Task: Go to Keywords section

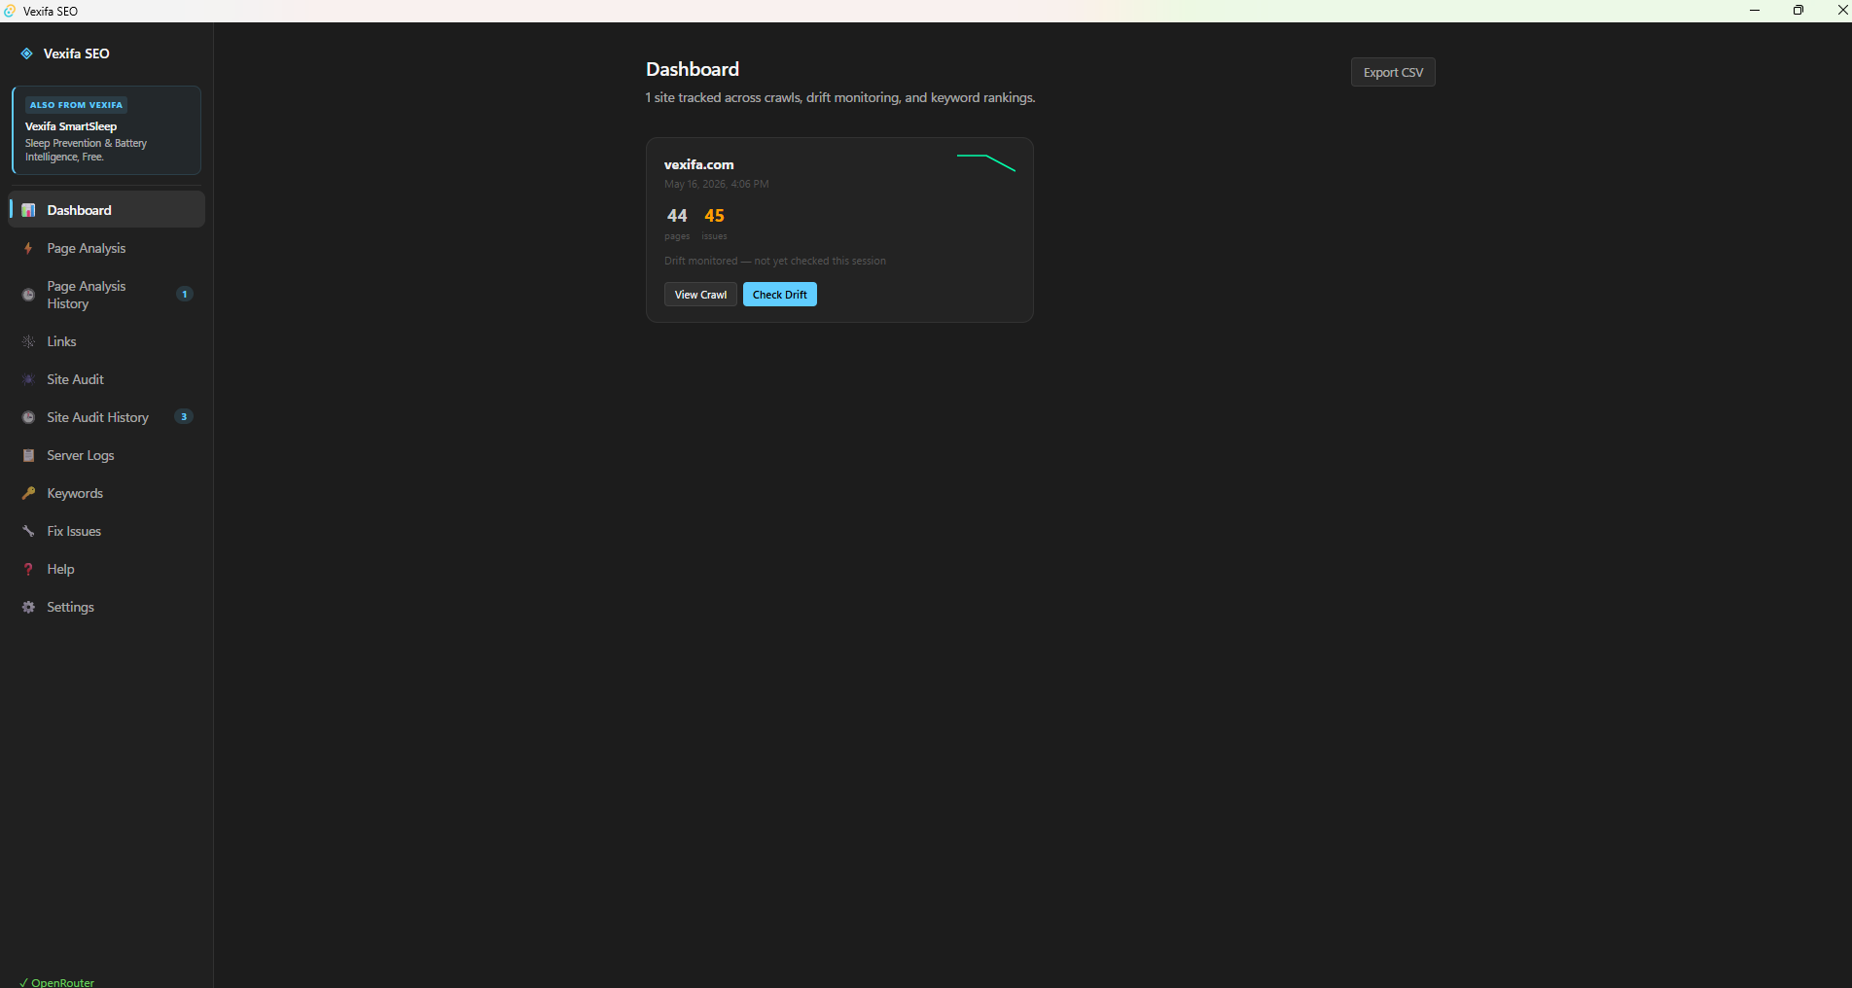Action: tap(107, 493)
